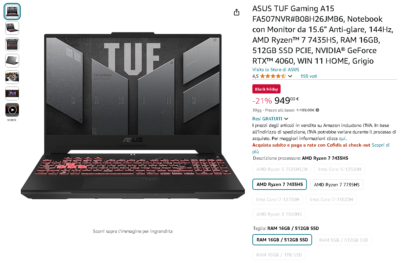Show the keyboard top-view thumbnail

coord(12,44)
